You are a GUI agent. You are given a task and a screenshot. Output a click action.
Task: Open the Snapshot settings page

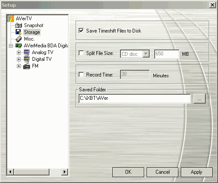coord(34,25)
